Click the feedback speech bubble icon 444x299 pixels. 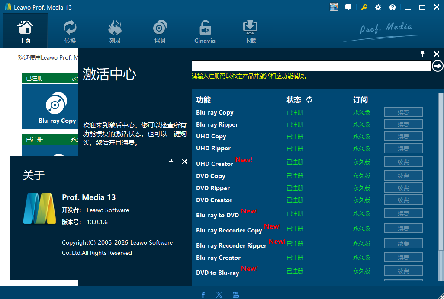coord(348,7)
